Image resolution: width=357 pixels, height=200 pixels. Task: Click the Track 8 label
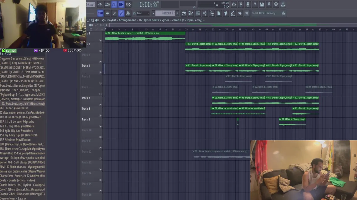[x=86, y=109]
